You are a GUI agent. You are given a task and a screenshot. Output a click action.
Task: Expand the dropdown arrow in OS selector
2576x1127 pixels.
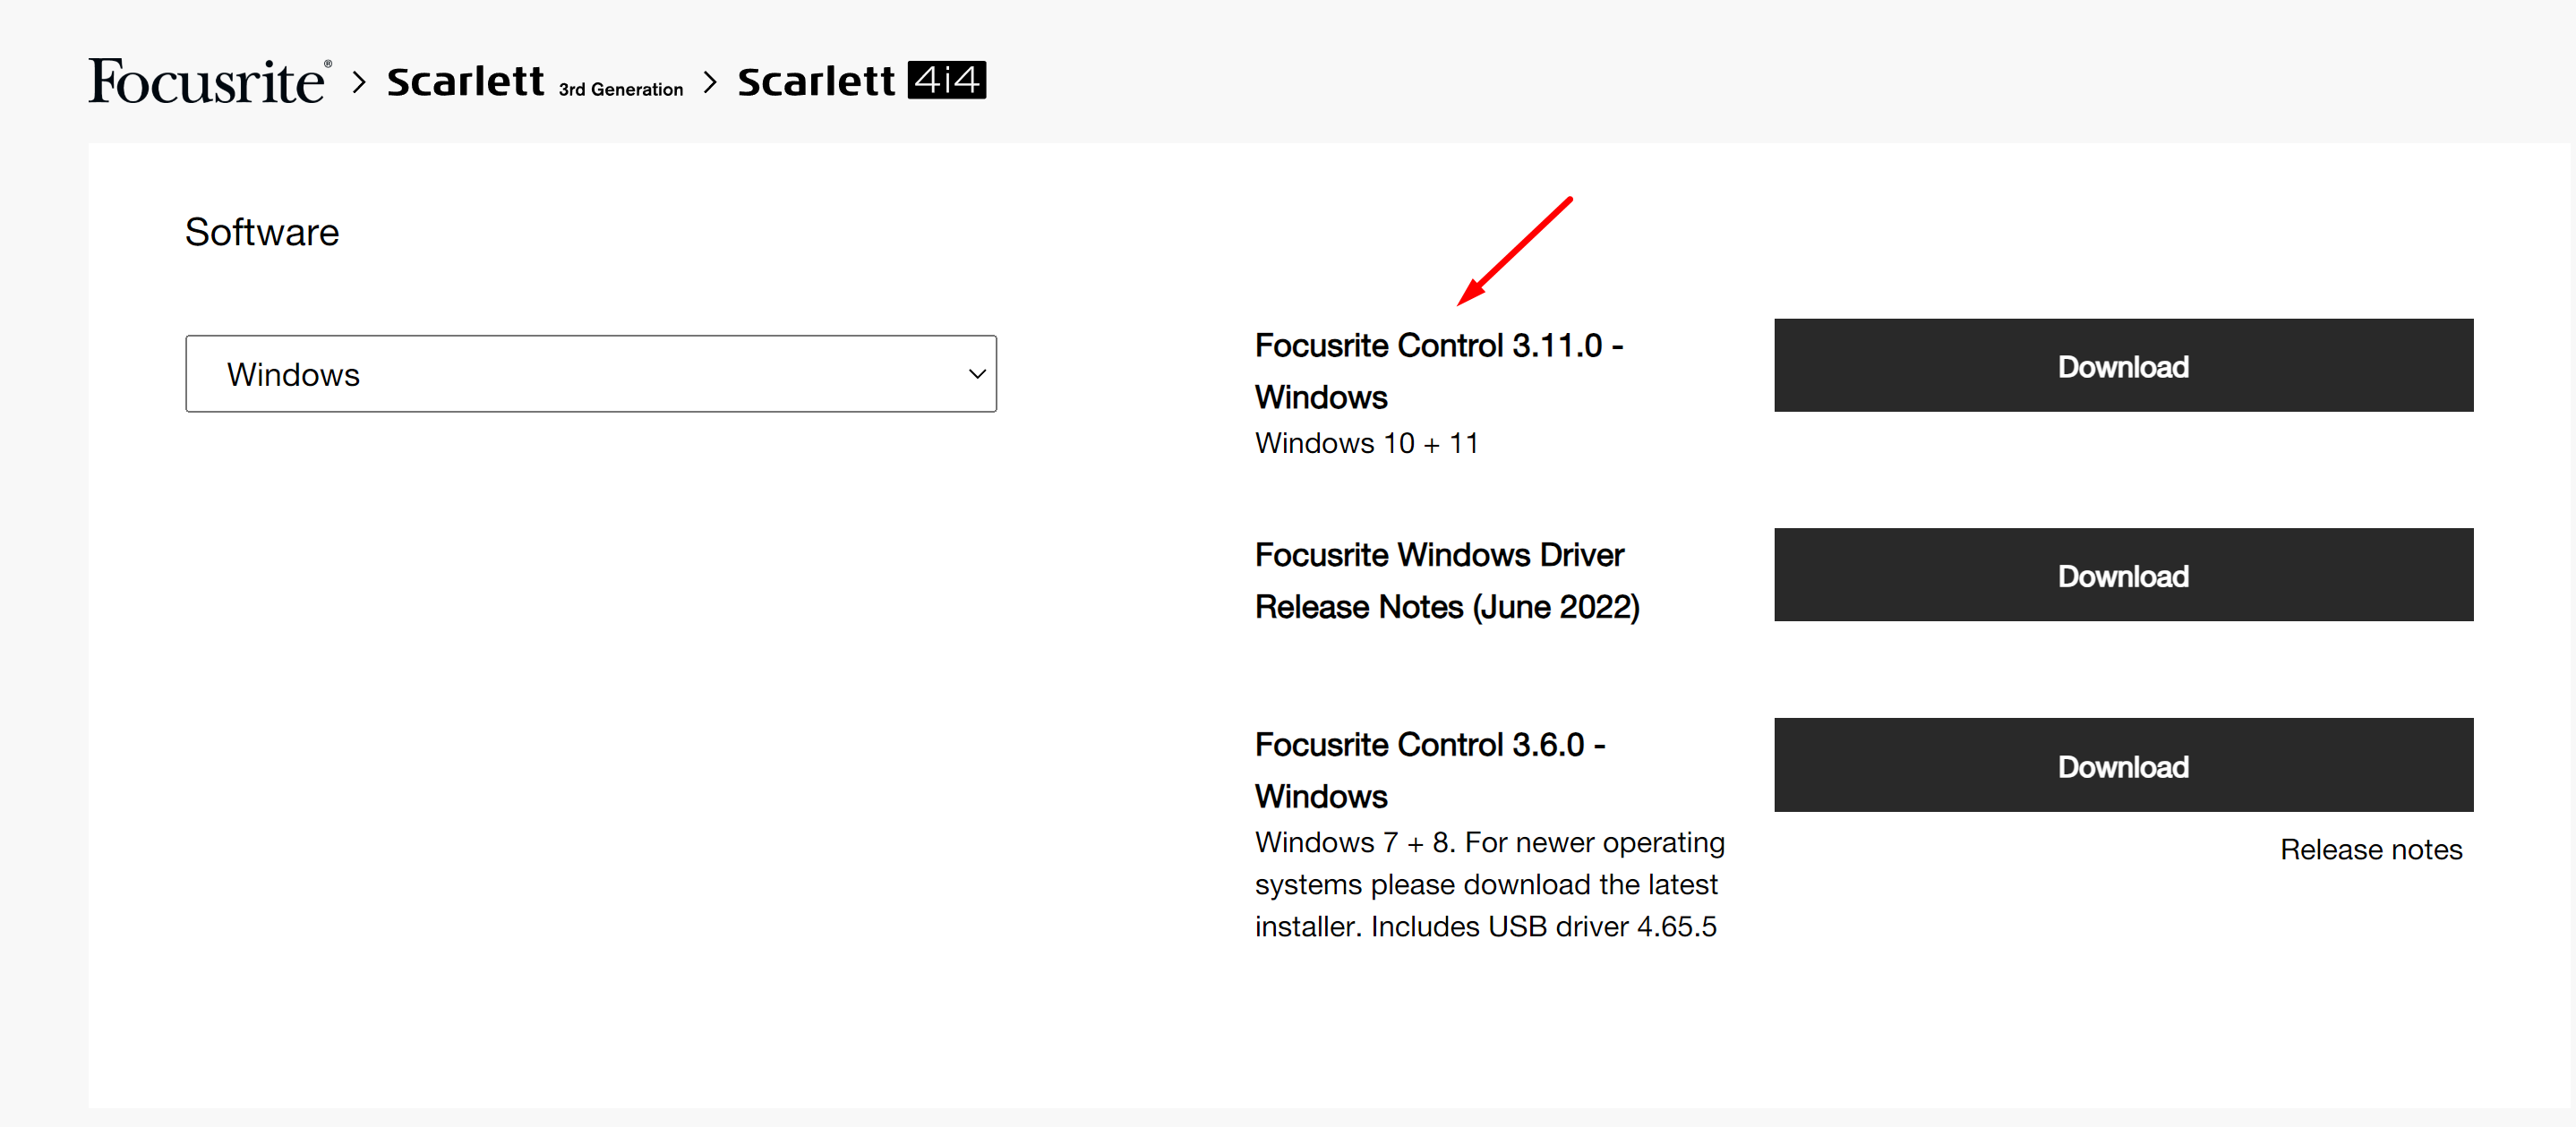pos(977,374)
